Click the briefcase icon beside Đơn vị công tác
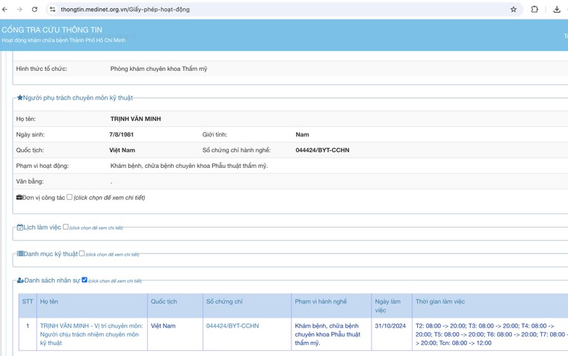This screenshot has width=568, height=356. pos(19,198)
